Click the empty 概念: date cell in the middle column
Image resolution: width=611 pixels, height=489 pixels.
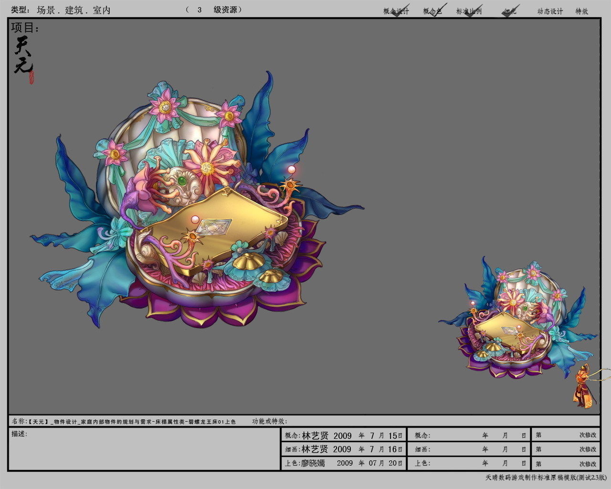click(469, 436)
